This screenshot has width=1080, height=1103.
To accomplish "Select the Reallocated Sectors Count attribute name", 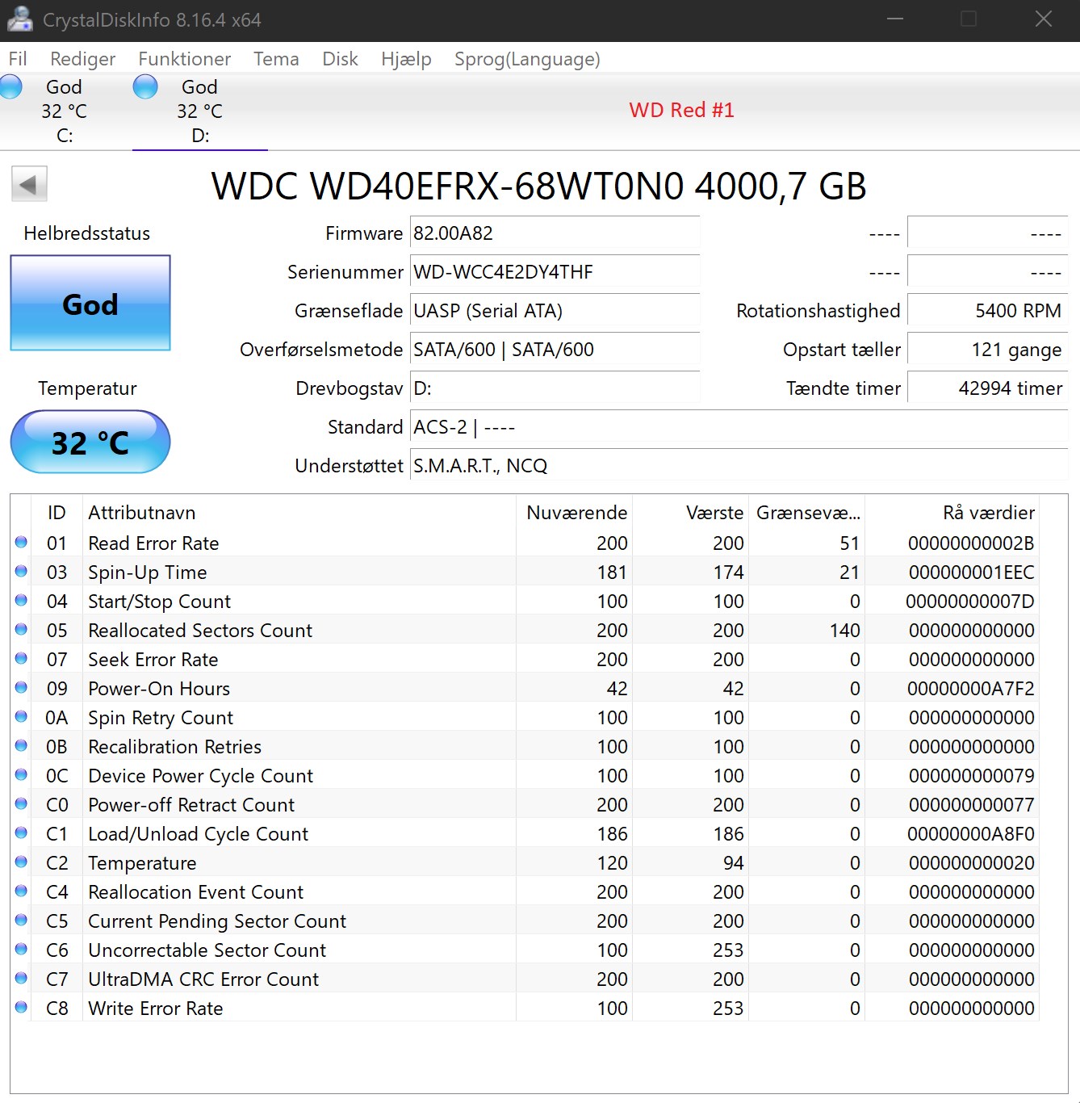I will click(x=200, y=631).
